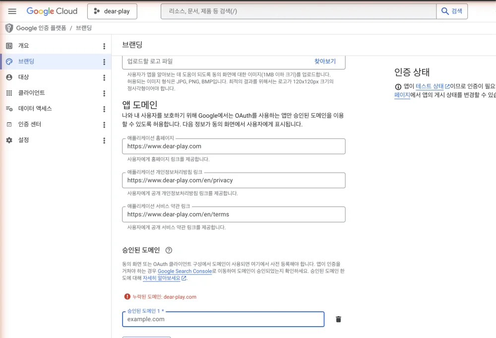Click the 개요 dashboard icon
This screenshot has width=496, height=338.
(9, 46)
